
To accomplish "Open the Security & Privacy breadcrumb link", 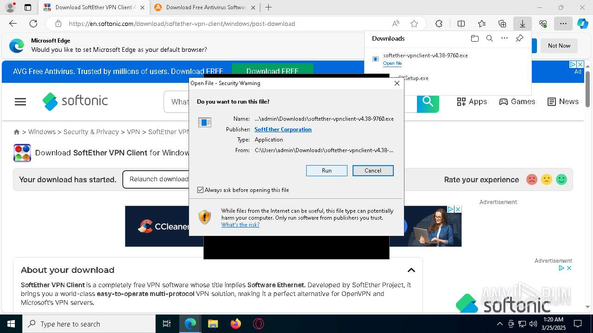I will pyautogui.click(x=91, y=132).
